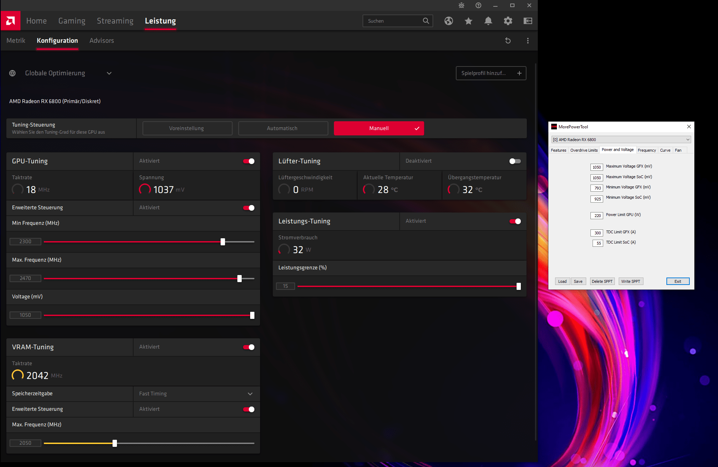Enable the Lüfter-Tuning toggle

click(515, 161)
